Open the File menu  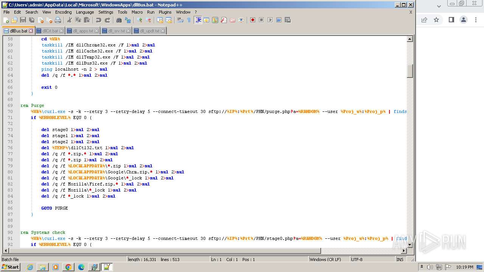pyautogui.click(x=6, y=12)
